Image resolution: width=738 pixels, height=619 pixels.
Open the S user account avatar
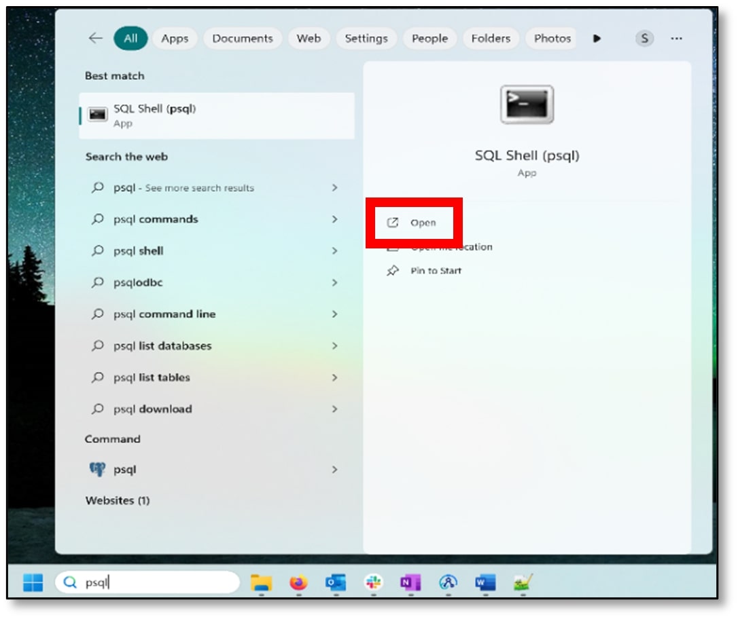[644, 38]
